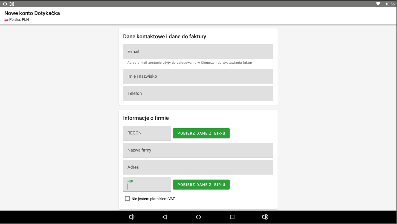Image resolution: width=397 pixels, height=224 pixels.
Task: Tap the Android back navigation button
Action: coord(164,217)
